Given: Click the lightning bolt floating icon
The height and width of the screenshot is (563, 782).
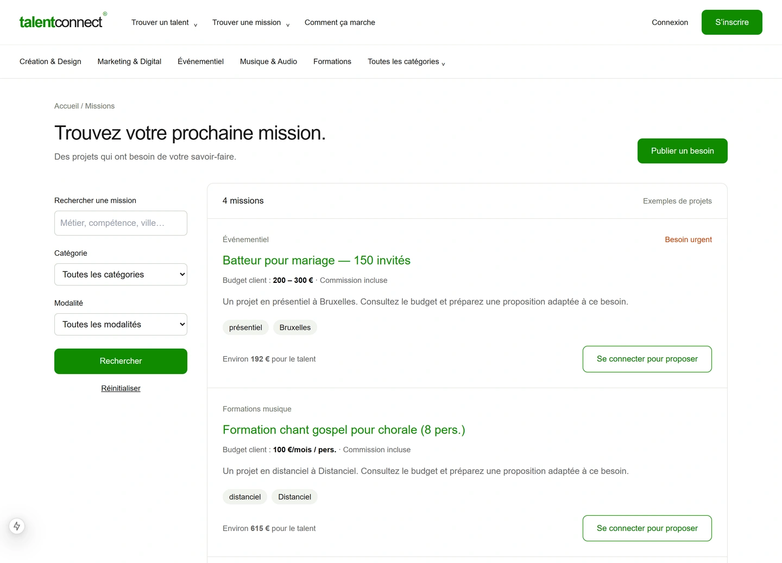Looking at the screenshot, I should (x=17, y=526).
